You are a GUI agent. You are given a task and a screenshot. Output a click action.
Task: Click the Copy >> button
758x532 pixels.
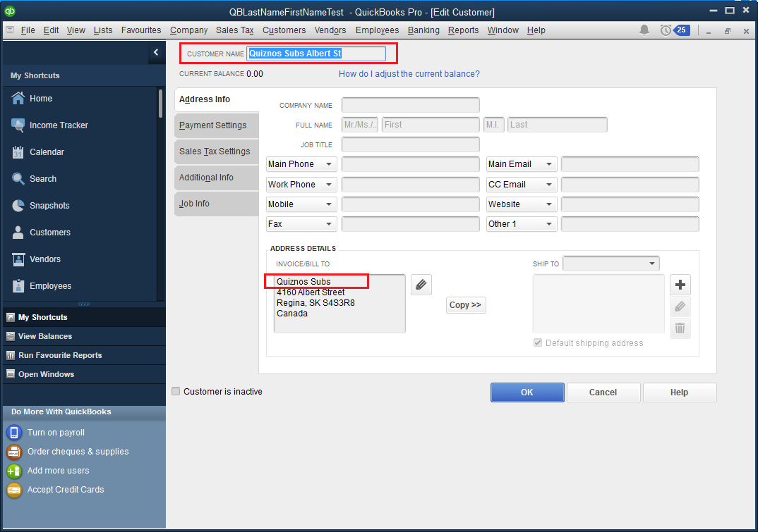point(466,305)
